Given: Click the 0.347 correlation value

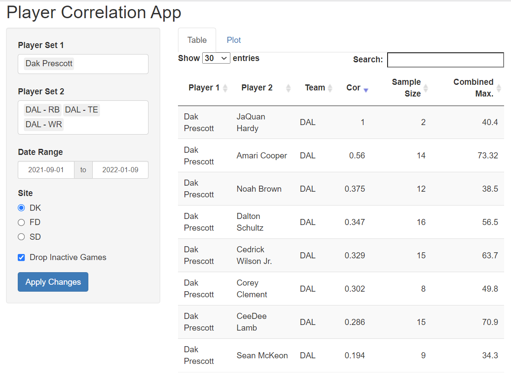Looking at the screenshot, I should pos(355,222).
